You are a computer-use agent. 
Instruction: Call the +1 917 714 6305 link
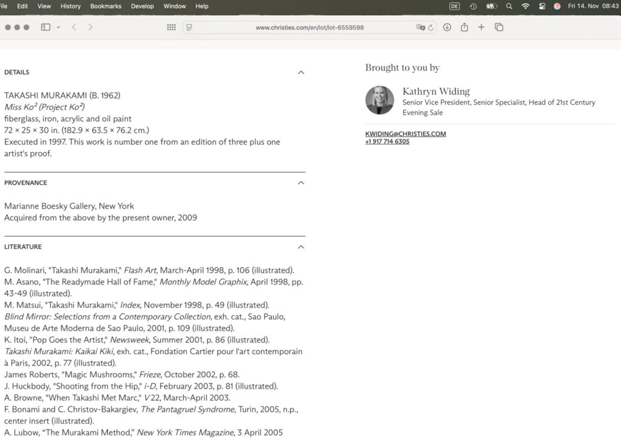pos(387,142)
